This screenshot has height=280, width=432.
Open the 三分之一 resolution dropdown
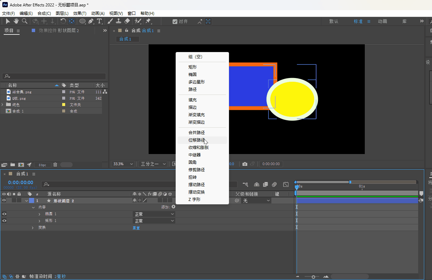153,164
